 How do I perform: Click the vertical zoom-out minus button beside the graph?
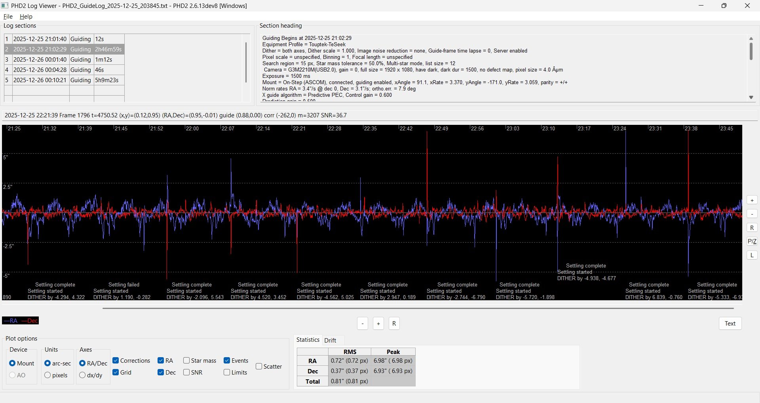tap(752, 214)
